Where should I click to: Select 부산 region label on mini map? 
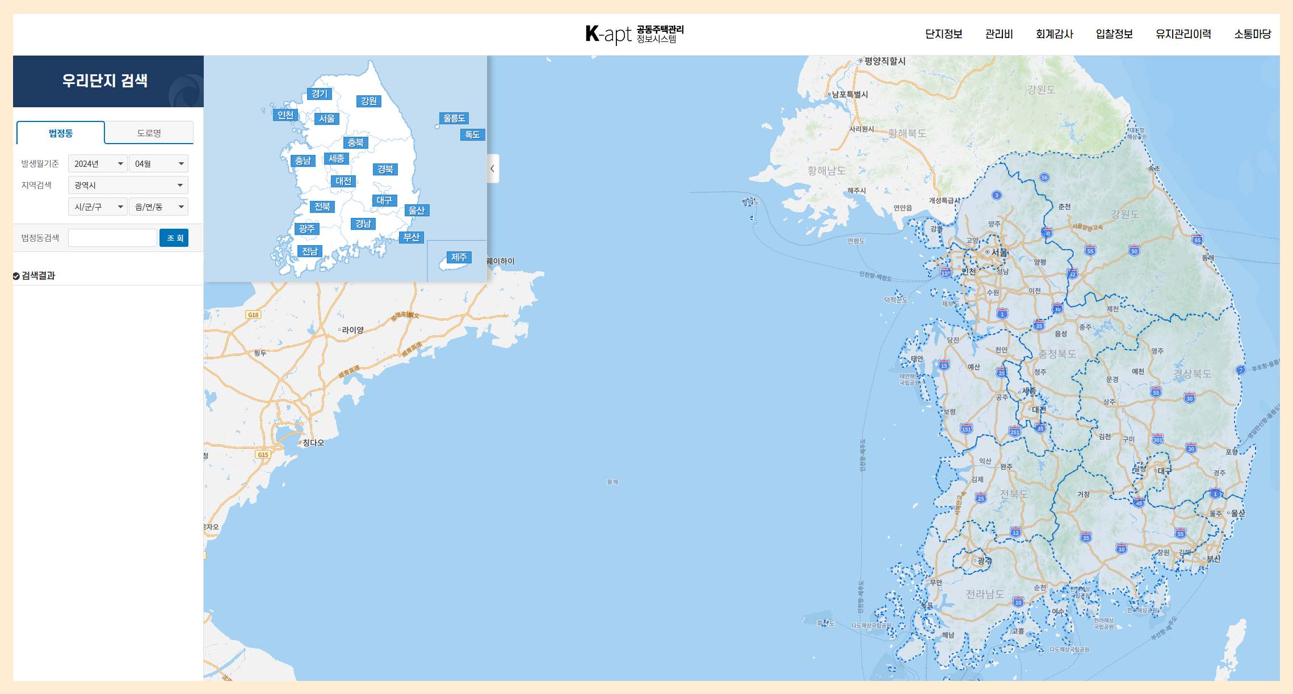pos(412,237)
